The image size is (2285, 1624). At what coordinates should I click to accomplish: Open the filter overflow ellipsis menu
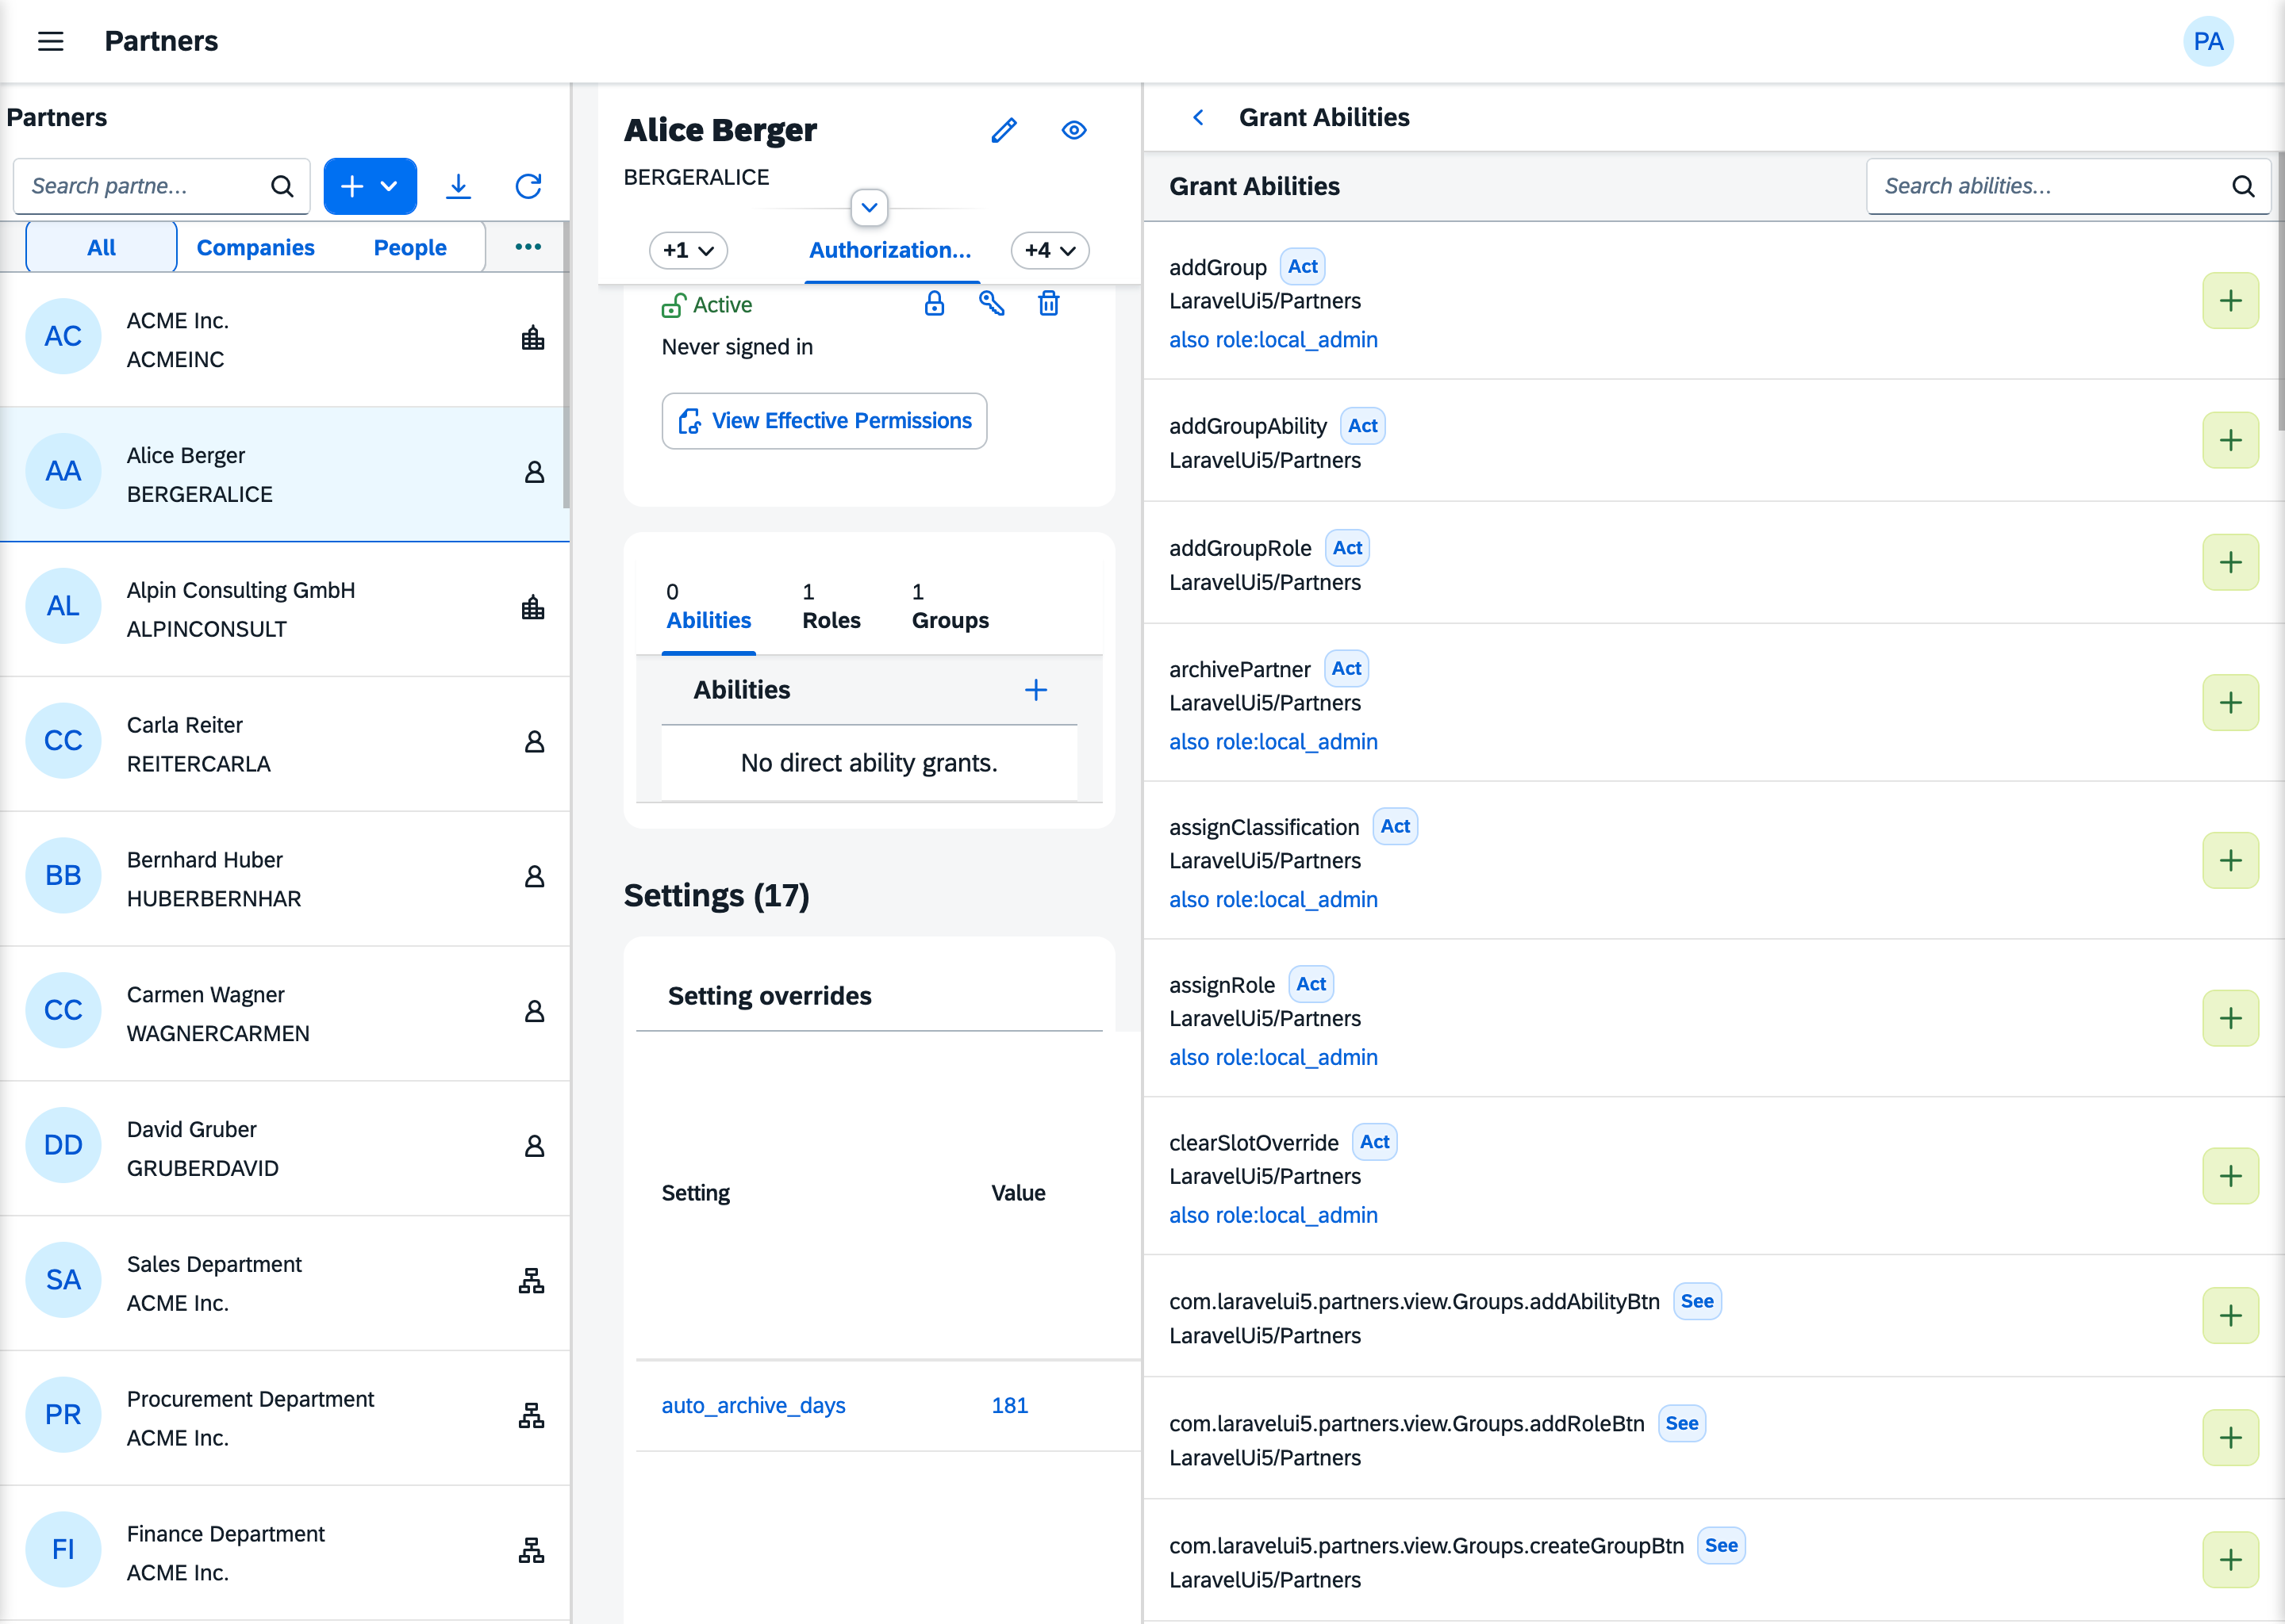click(x=528, y=247)
